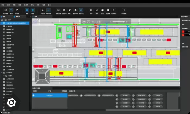This screenshot has width=190, height=114.
Task: Open the pie chart statistics icon
Action: click(103, 10)
